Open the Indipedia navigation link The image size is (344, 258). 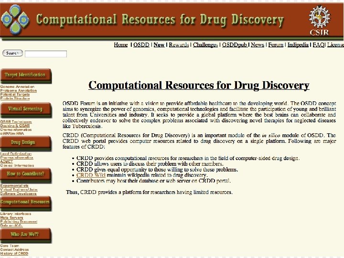298,45
